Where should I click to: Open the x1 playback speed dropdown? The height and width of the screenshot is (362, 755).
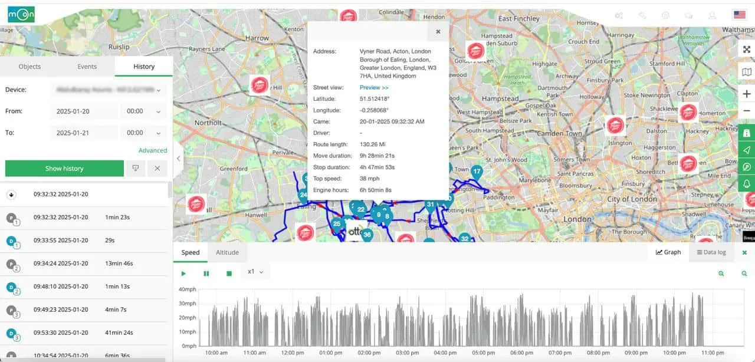[x=255, y=272]
